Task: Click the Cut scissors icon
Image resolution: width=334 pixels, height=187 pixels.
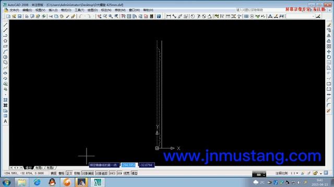Action: tap(51, 16)
